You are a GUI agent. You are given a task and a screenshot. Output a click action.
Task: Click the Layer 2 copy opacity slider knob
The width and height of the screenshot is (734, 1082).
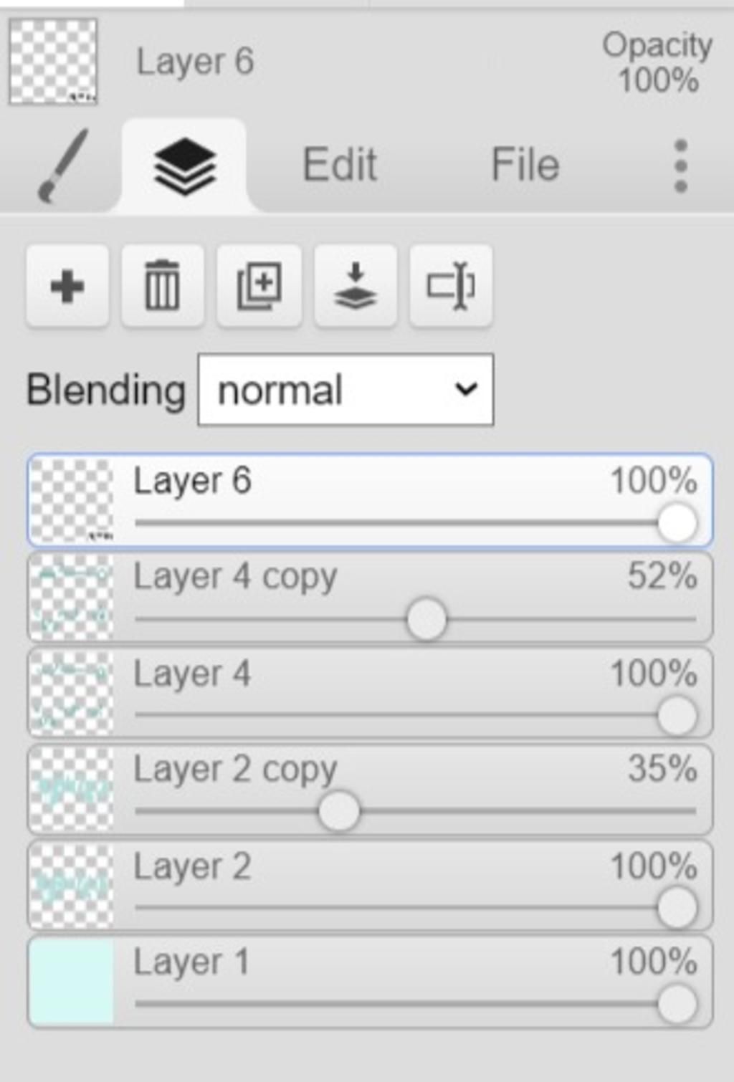(x=338, y=812)
